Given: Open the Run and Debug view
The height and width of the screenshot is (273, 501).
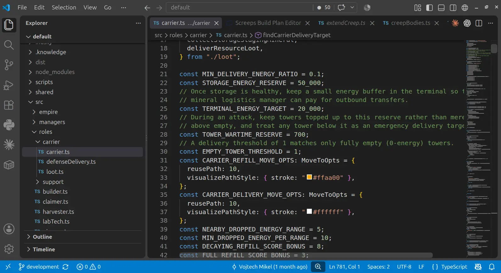Looking at the screenshot, I should [x=9, y=85].
